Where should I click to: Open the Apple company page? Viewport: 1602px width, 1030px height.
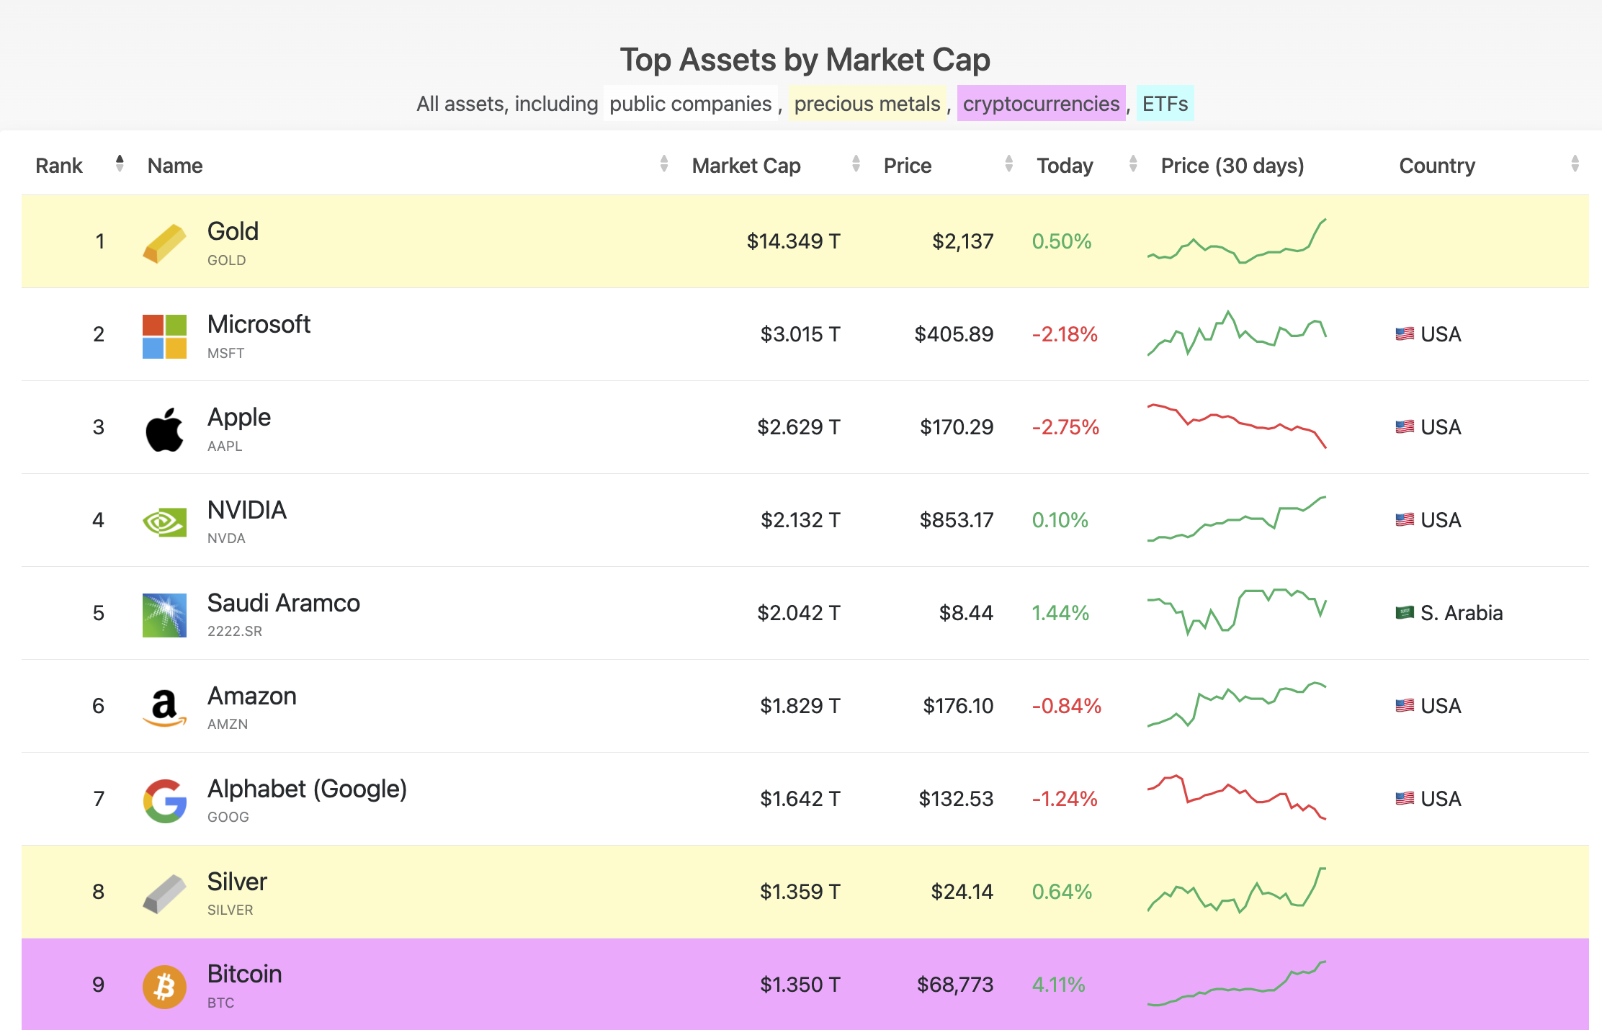(x=239, y=418)
